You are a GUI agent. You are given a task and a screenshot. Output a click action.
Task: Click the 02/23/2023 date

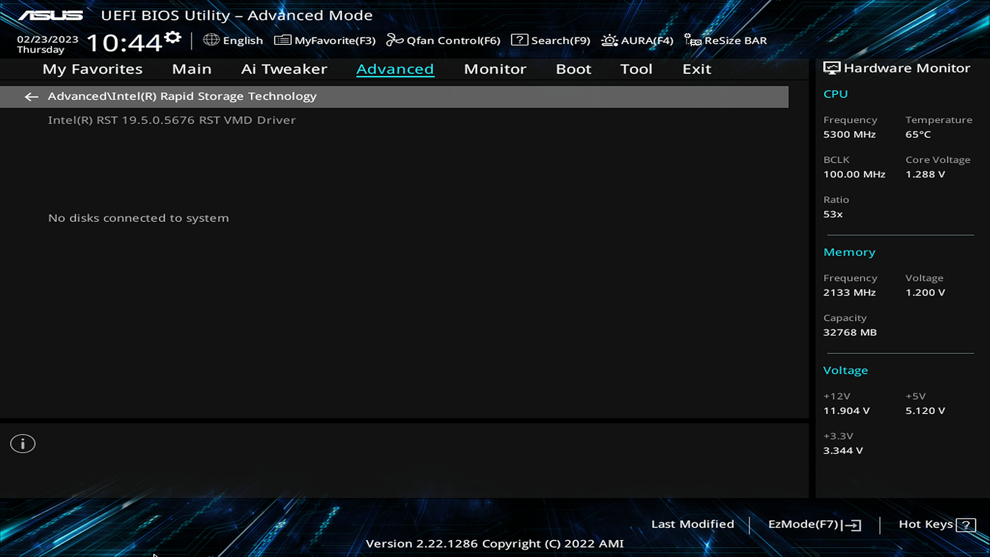tap(47, 39)
